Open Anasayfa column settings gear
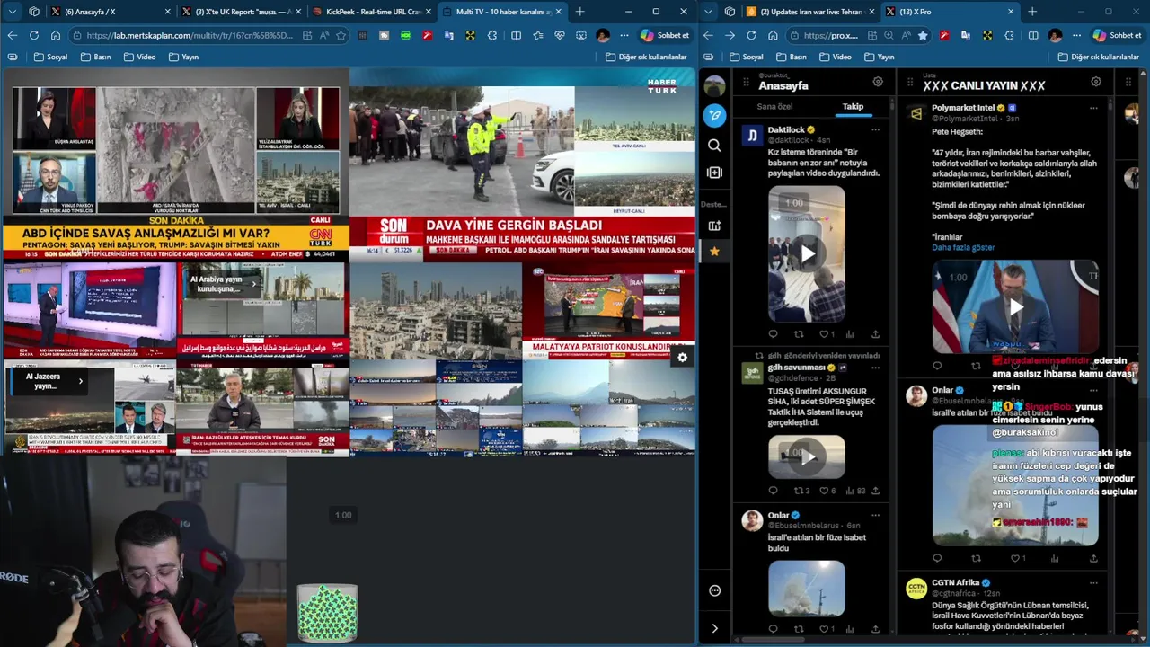The width and height of the screenshot is (1150, 647). pyautogui.click(x=878, y=82)
